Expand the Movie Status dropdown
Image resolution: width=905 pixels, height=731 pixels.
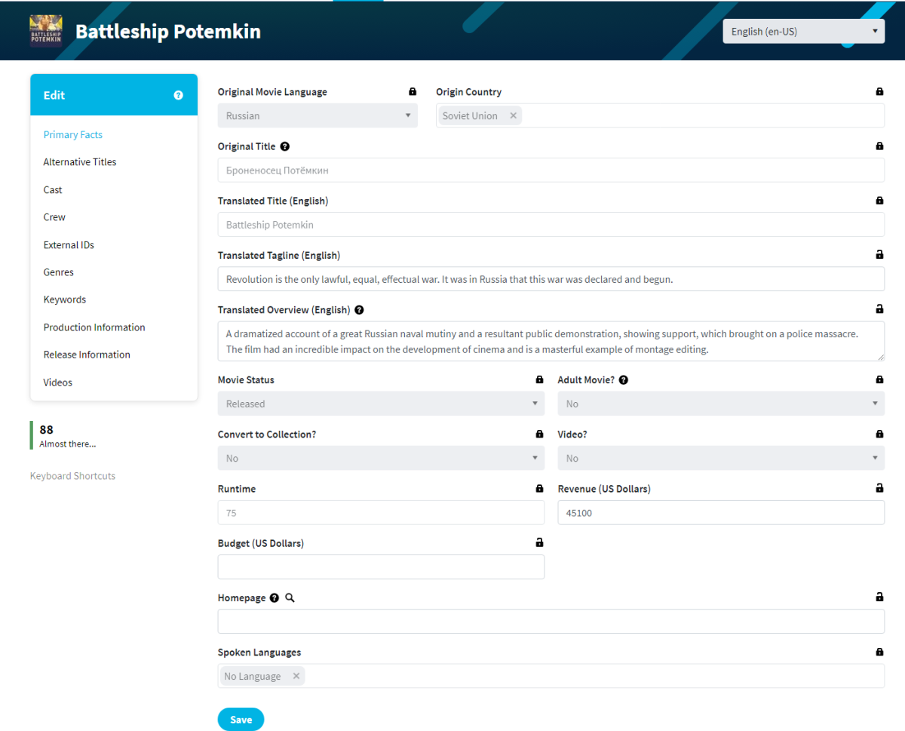pos(381,404)
